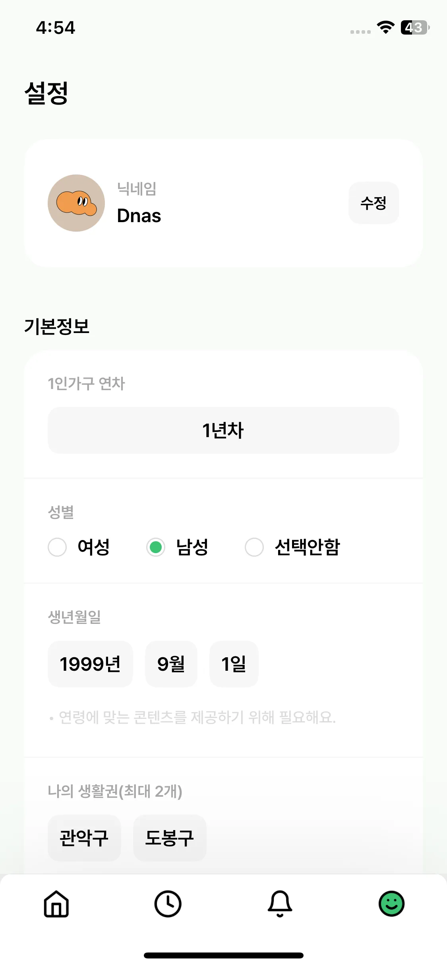Screen dimensions: 447x968
Task: Open the notifications bell icon
Action: (x=280, y=904)
